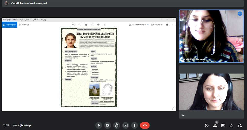Click the trash delete icon in Photos

click(x=86, y=25)
